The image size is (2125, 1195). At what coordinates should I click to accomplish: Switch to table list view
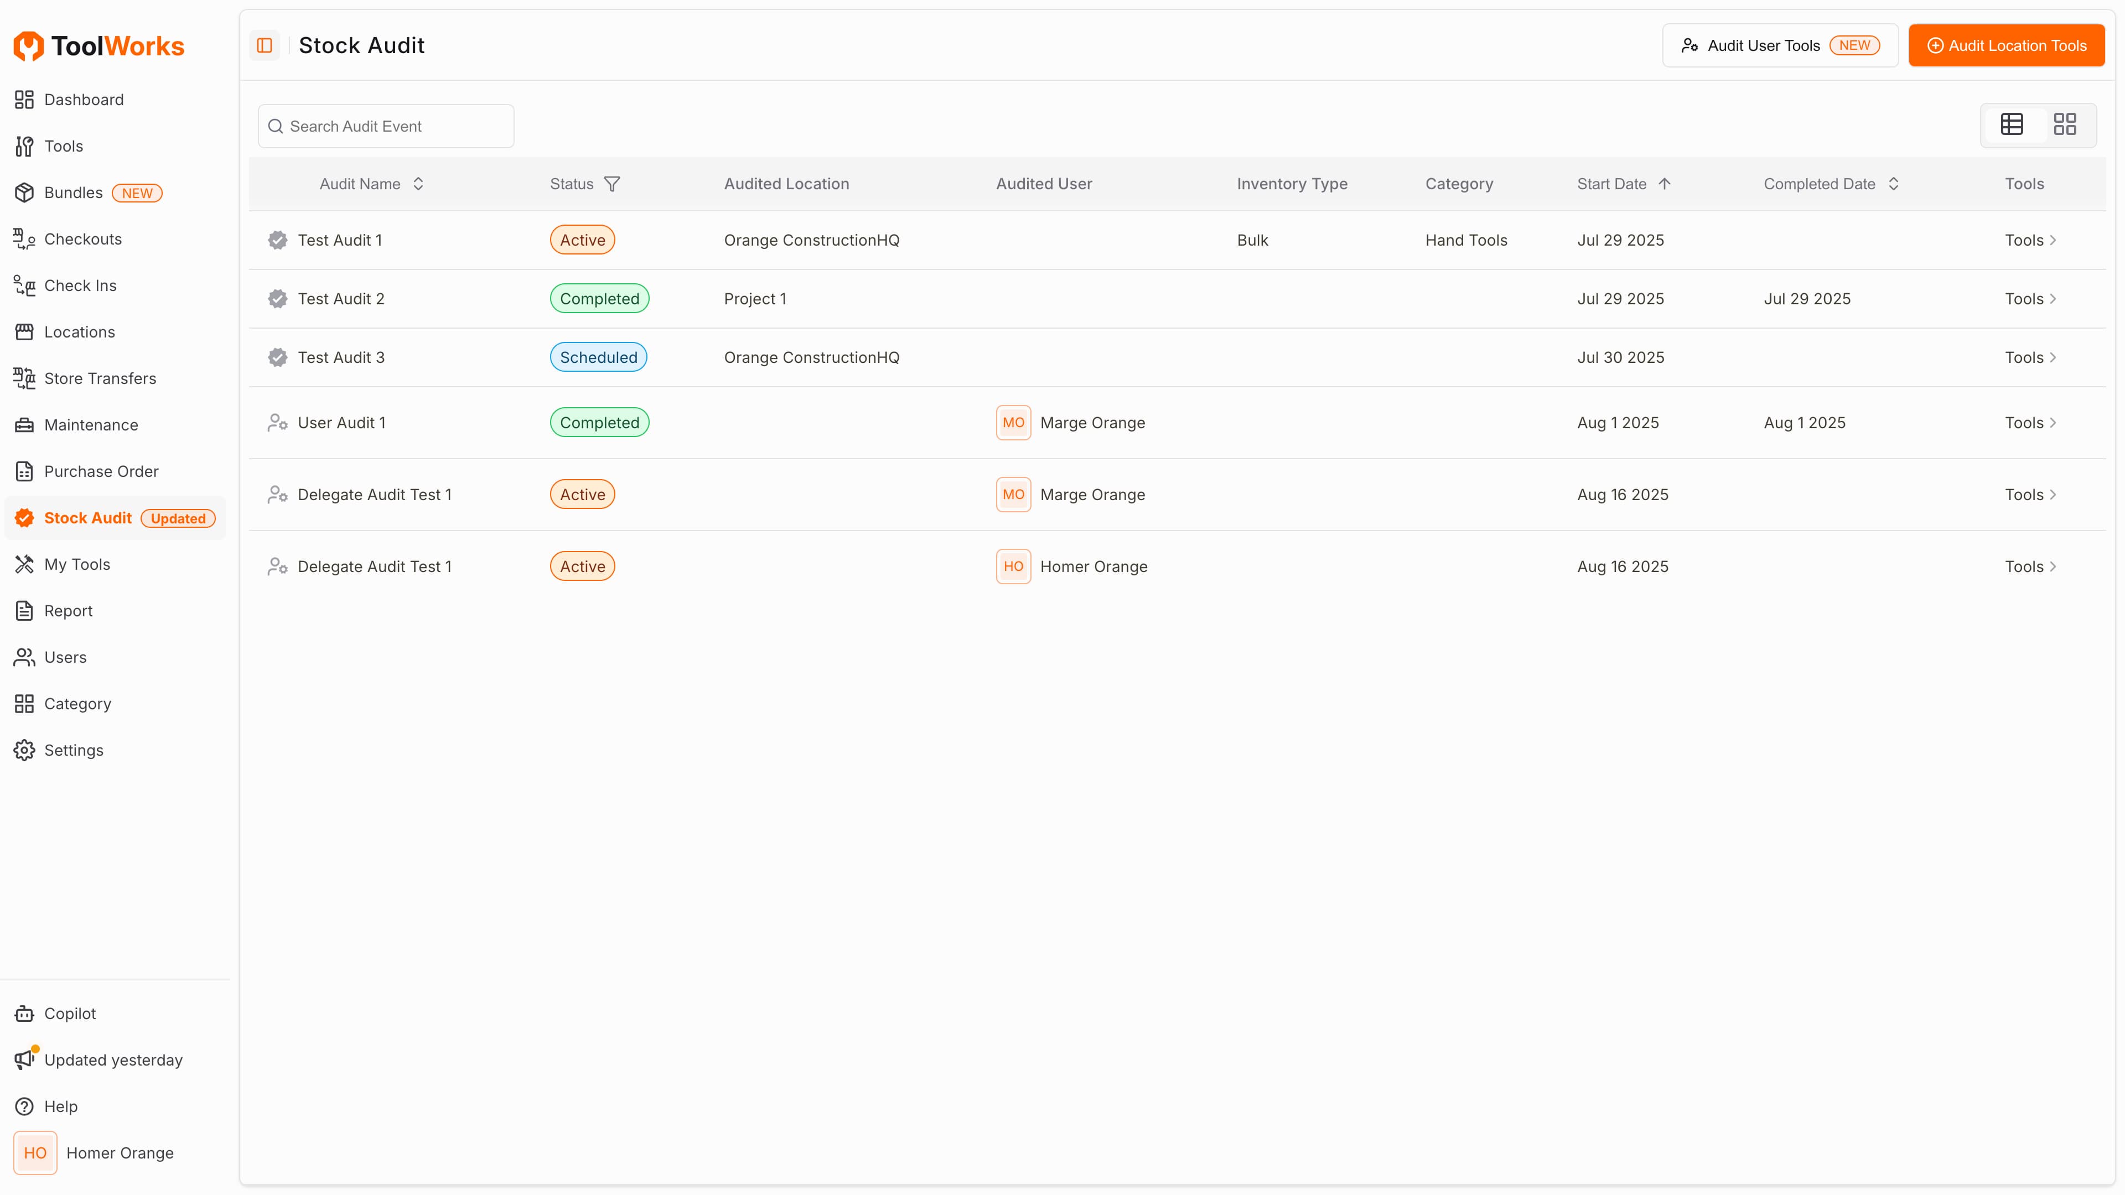pyautogui.click(x=2012, y=124)
